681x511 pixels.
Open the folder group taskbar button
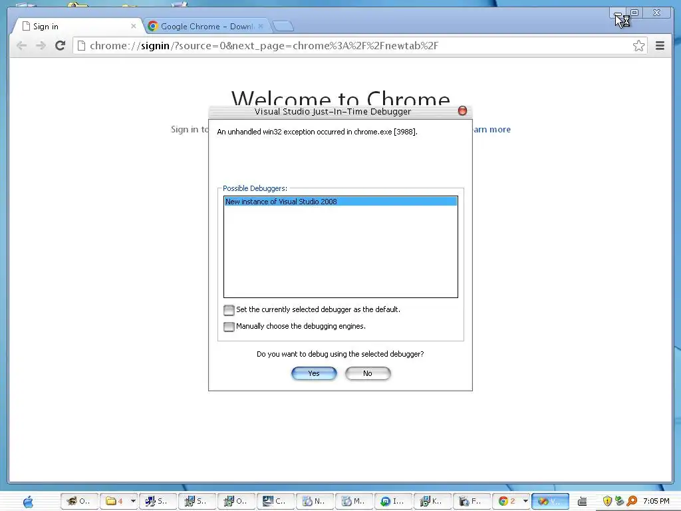click(x=114, y=502)
